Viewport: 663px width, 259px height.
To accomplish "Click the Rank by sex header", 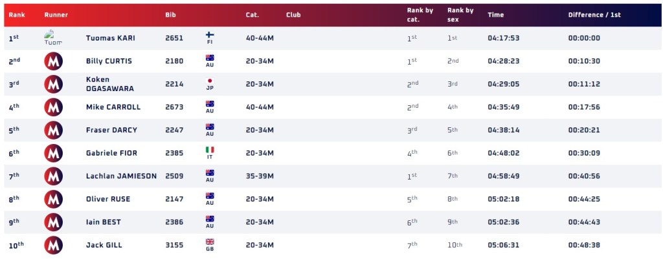I will click(x=460, y=14).
